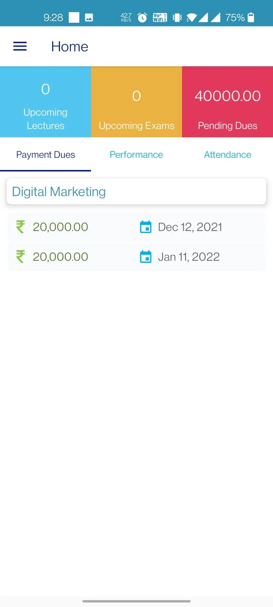
Task: Click the calendar icon for Dec 12, 2021
Action: 146,227
